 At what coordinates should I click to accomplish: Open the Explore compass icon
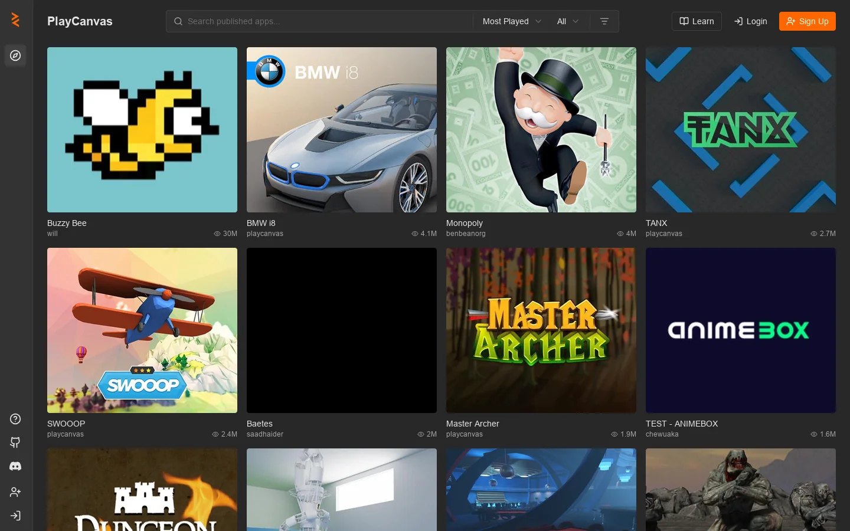click(15, 55)
